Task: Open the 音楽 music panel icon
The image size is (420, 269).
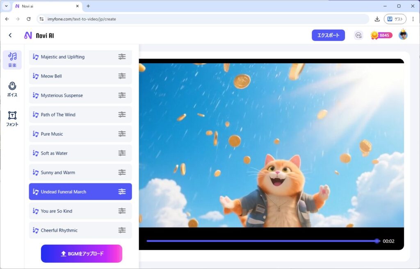Action: (x=12, y=59)
